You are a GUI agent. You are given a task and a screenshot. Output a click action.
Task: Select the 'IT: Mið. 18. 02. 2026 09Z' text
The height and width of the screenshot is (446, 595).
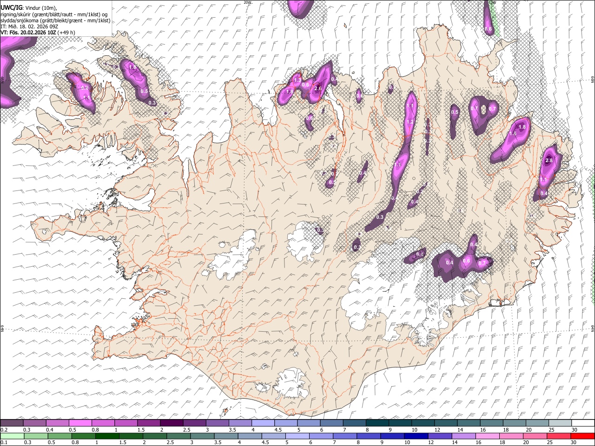click(x=29, y=26)
